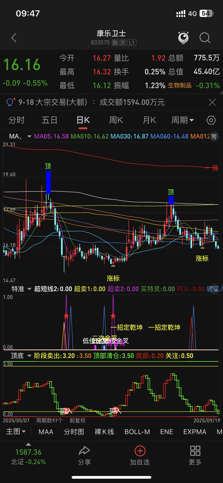Tap the 顶部清仓:3.50 label
Screen dimensions: 223x483
pyautogui.click(x=114, y=356)
